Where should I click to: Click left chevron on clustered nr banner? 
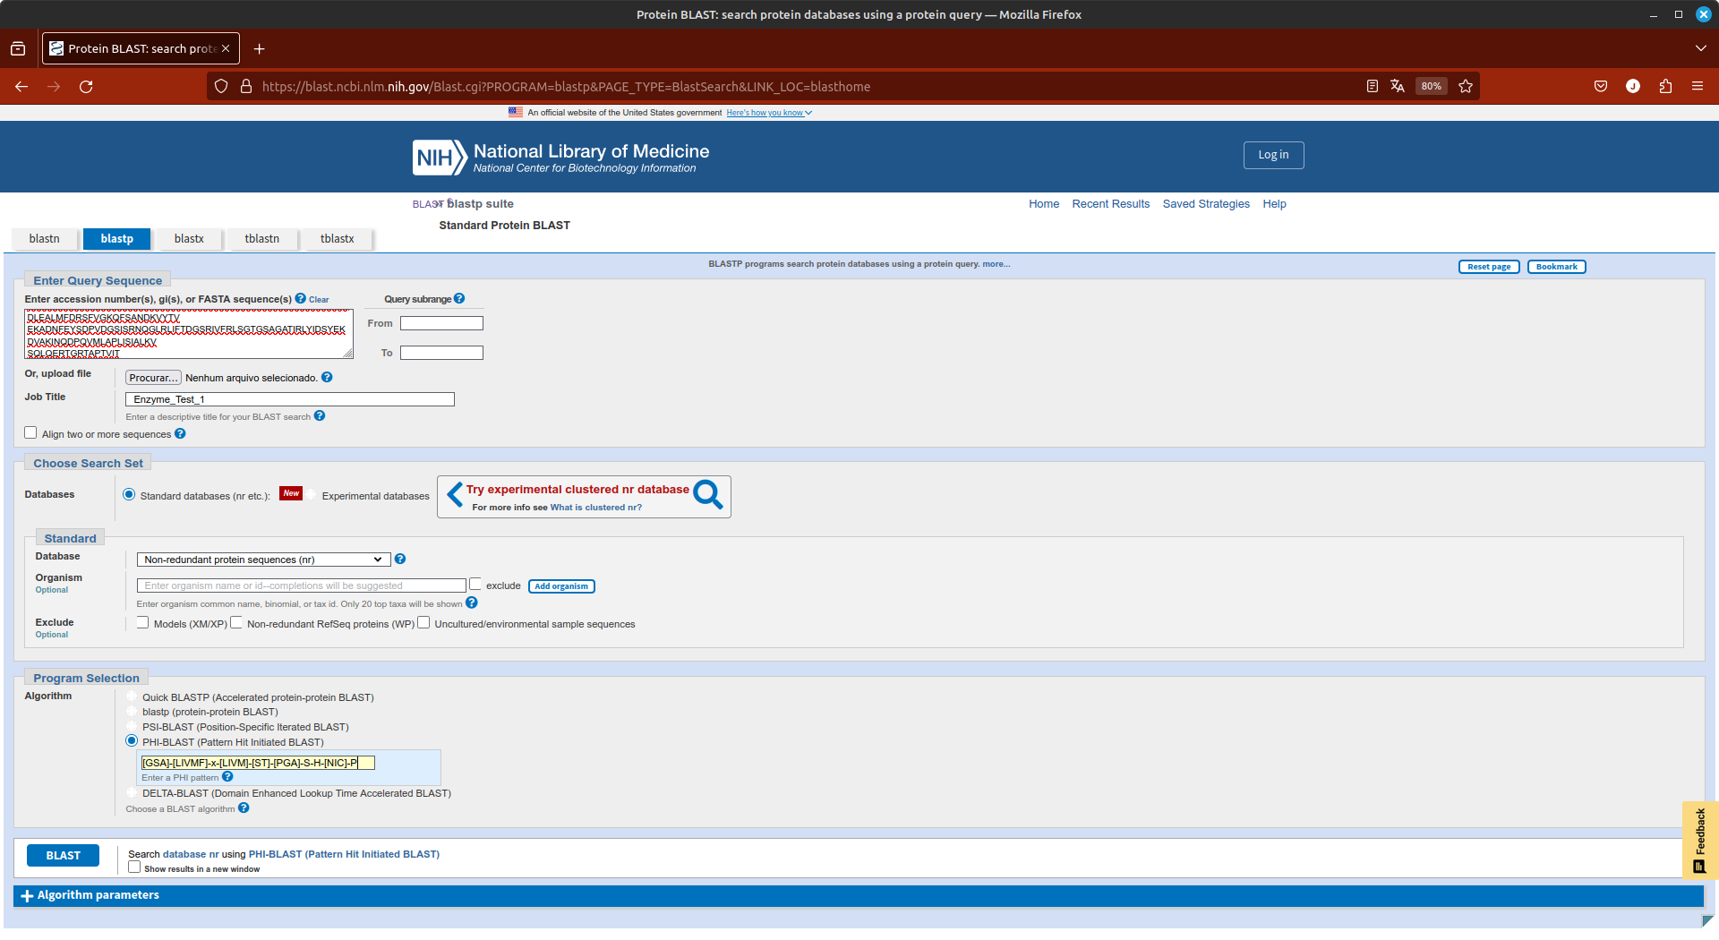[x=455, y=494]
